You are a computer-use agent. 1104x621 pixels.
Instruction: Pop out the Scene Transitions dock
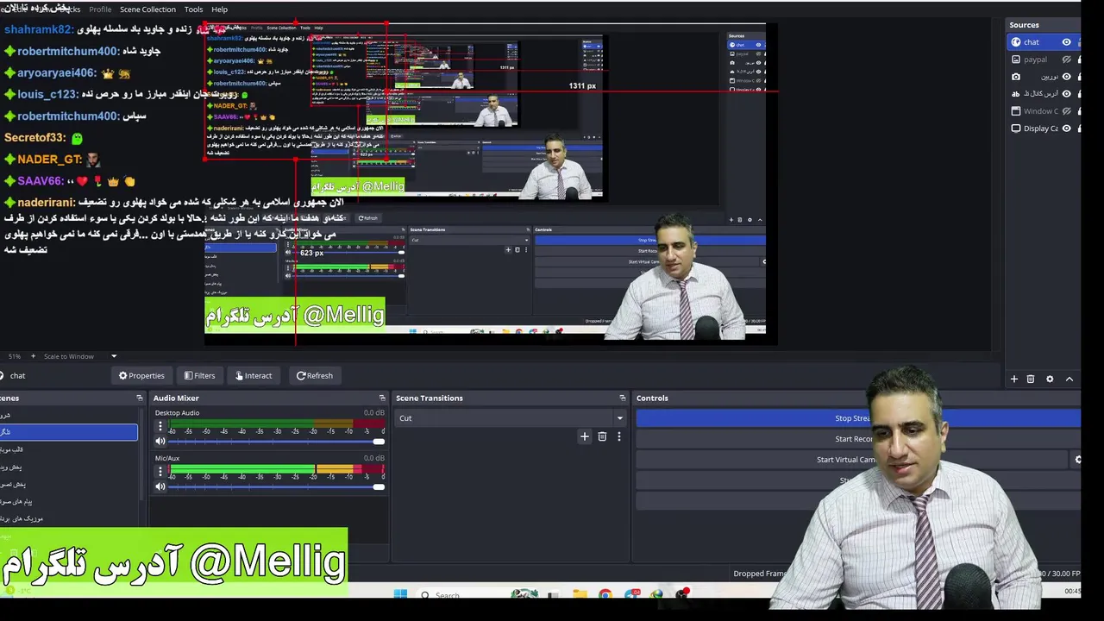[x=623, y=398]
